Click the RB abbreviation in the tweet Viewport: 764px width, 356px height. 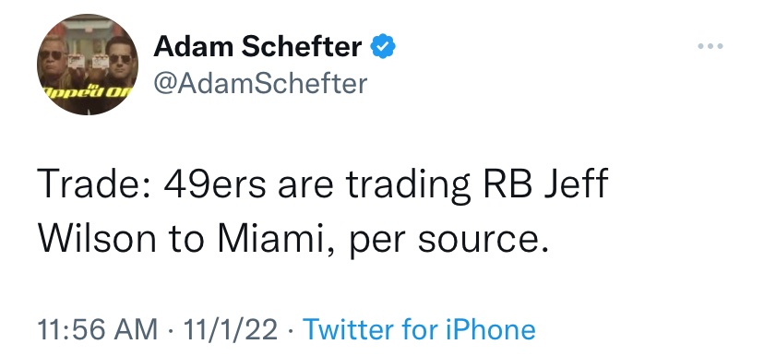pyautogui.click(x=506, y=185)
